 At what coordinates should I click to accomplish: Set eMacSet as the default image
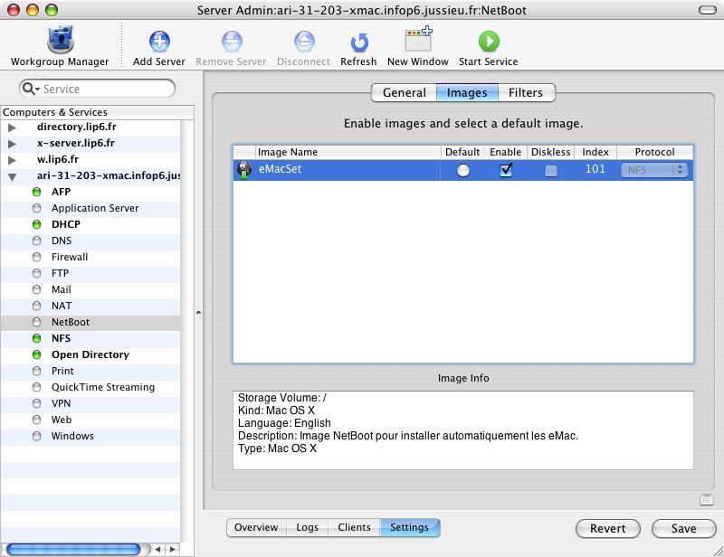click(x=463, y=170)
